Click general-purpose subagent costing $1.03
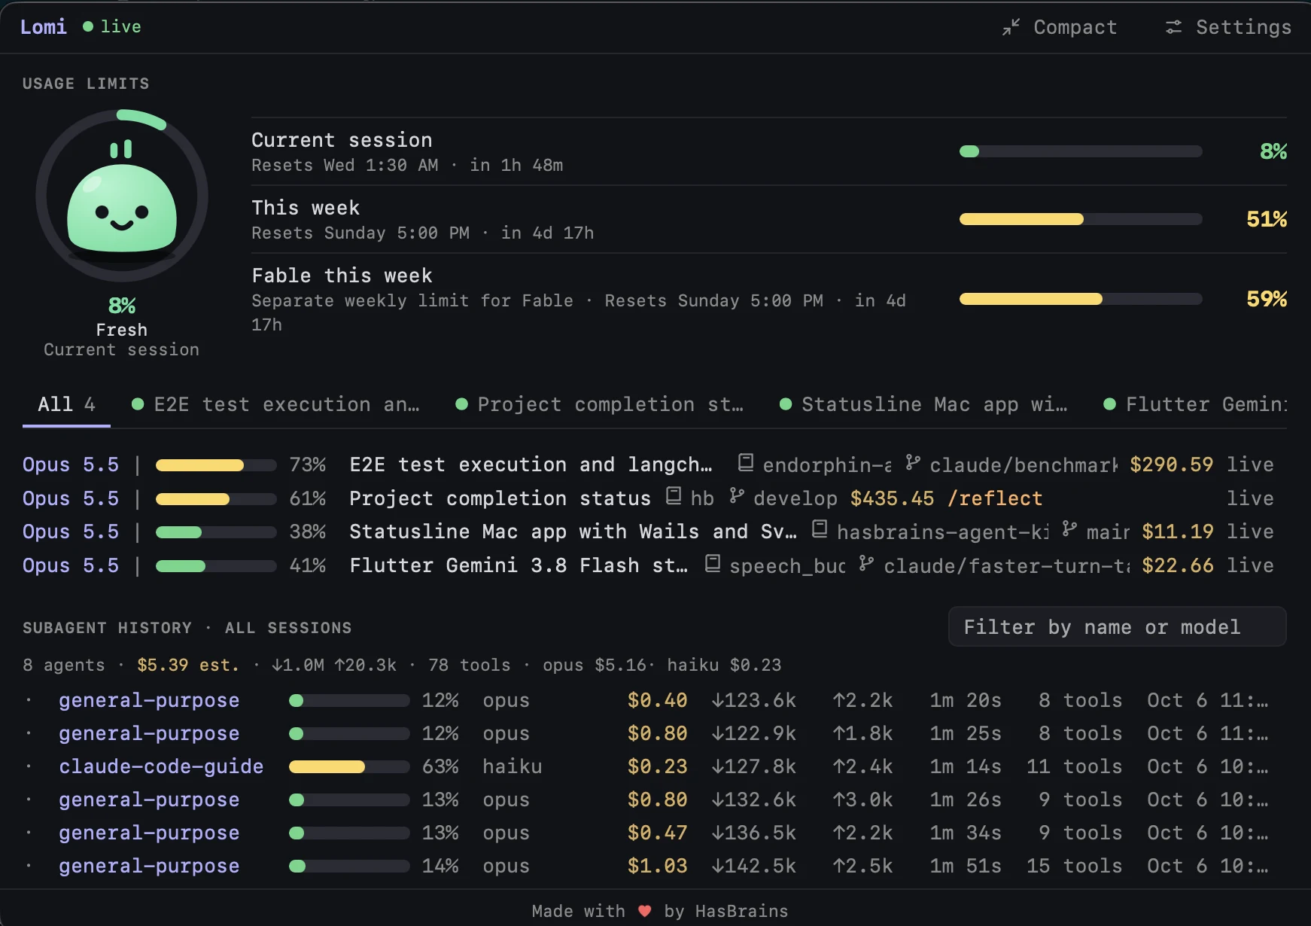 [149, 866]
